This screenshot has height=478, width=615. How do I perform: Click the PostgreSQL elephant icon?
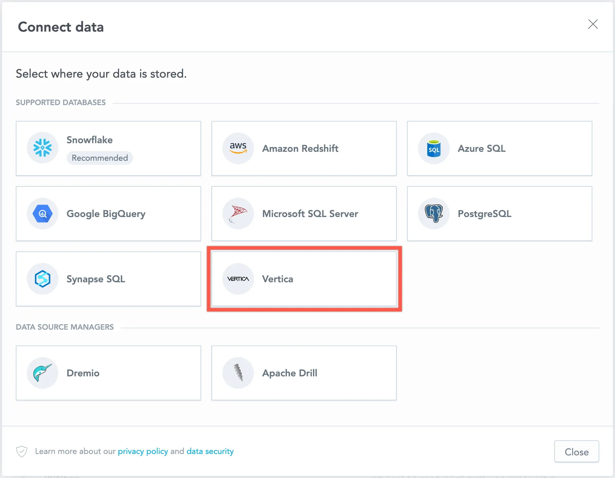point(433,213)
